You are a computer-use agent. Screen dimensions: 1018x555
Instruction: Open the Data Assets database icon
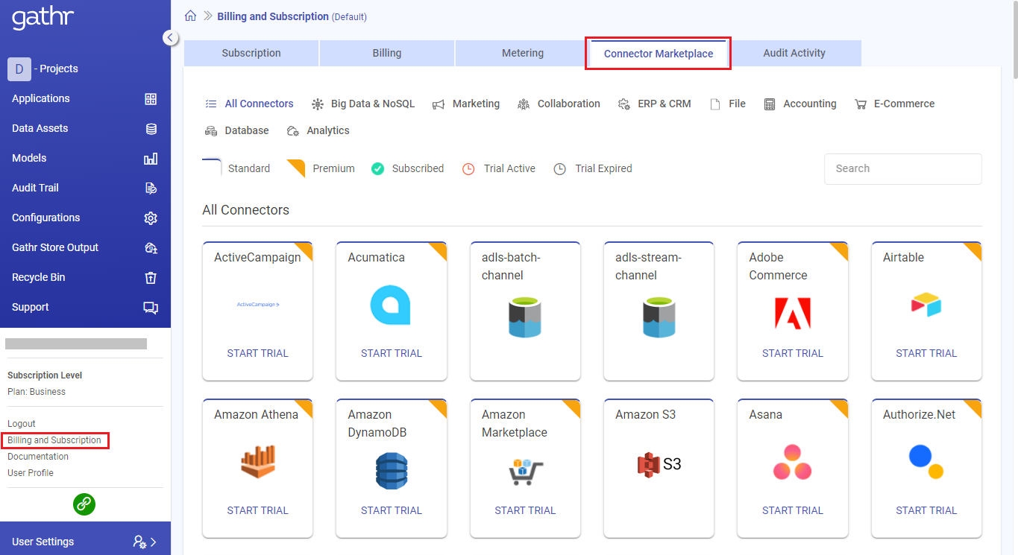click(151, 128)
